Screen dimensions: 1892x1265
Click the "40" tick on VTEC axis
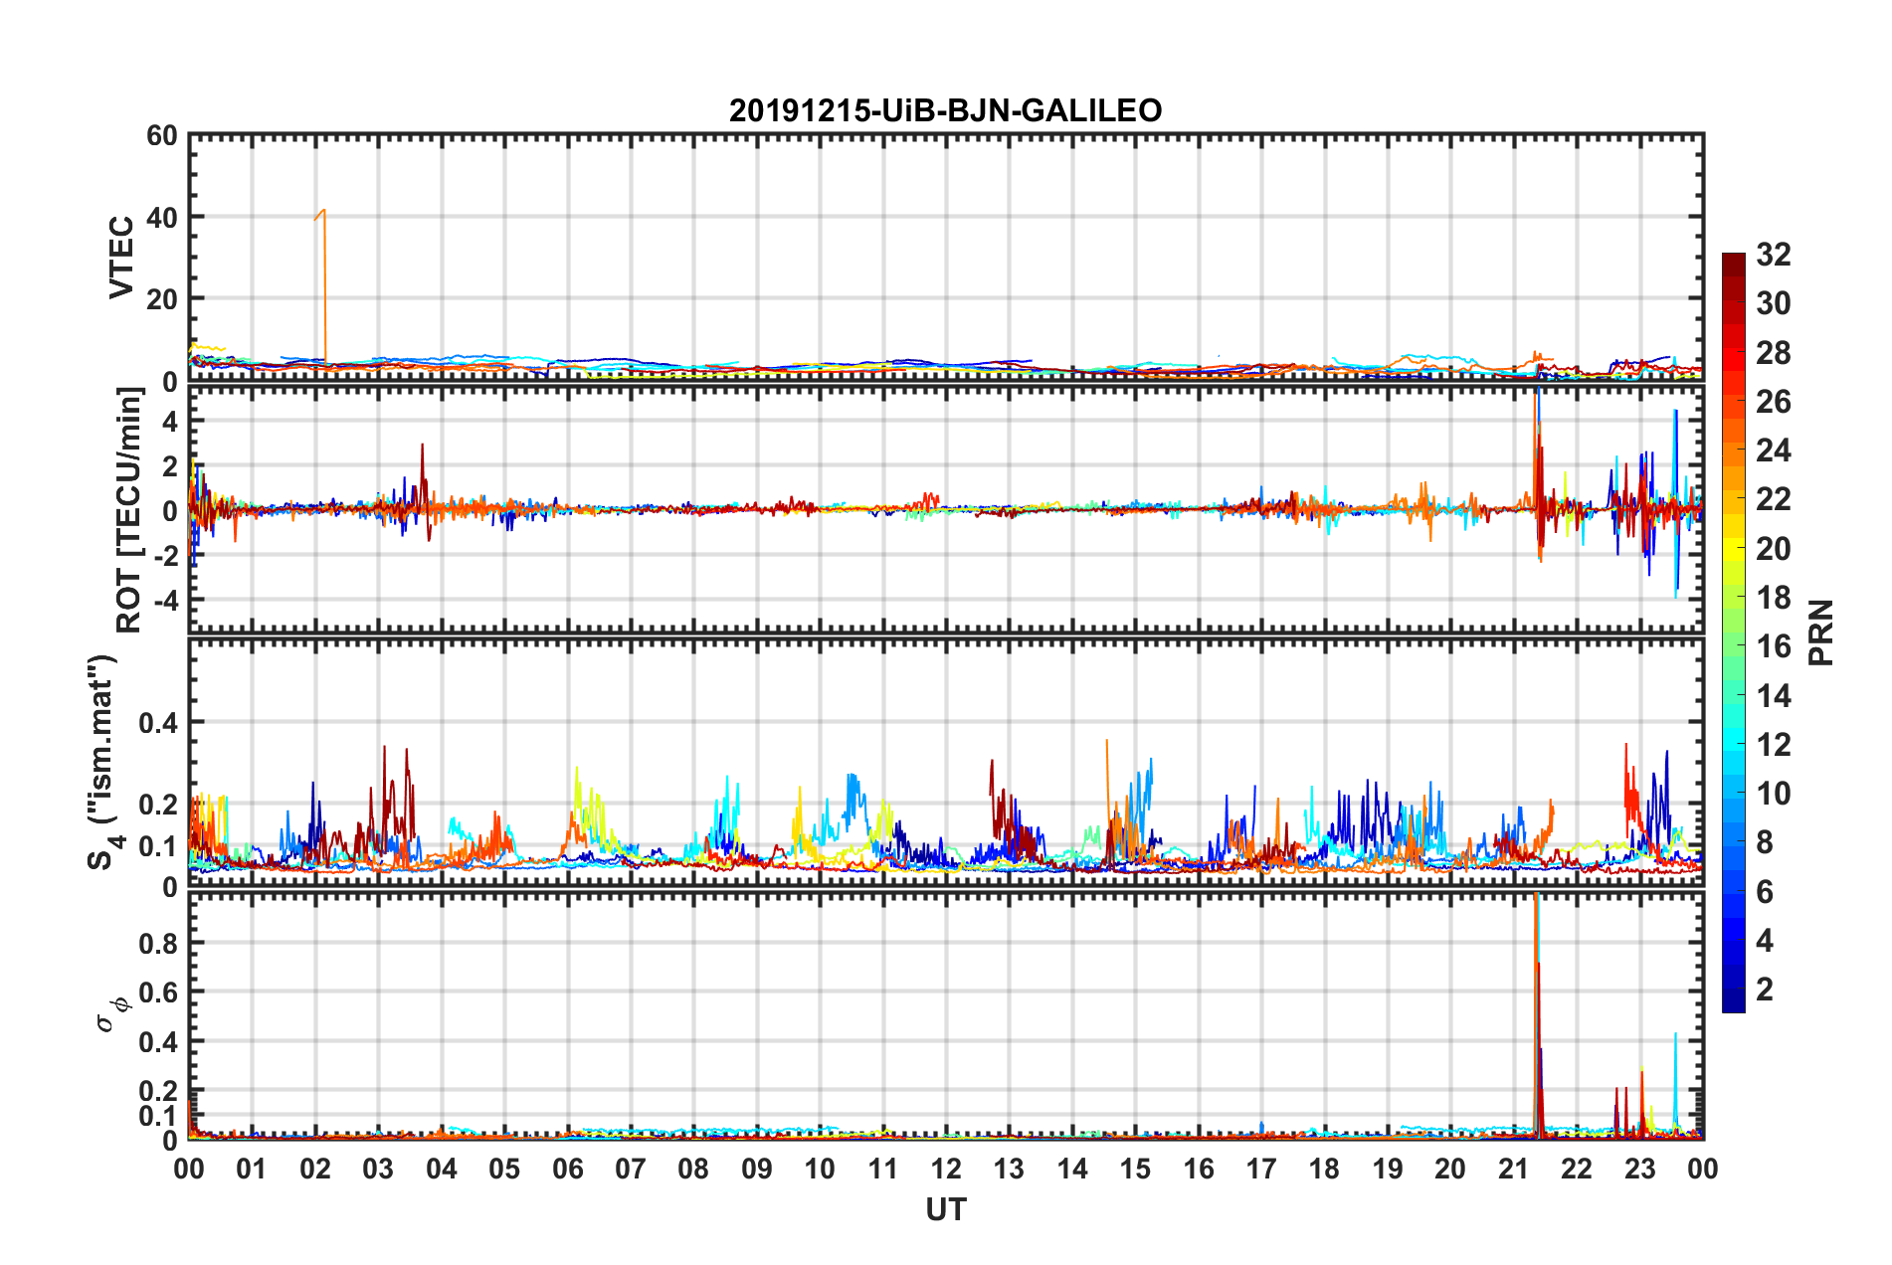162,217
